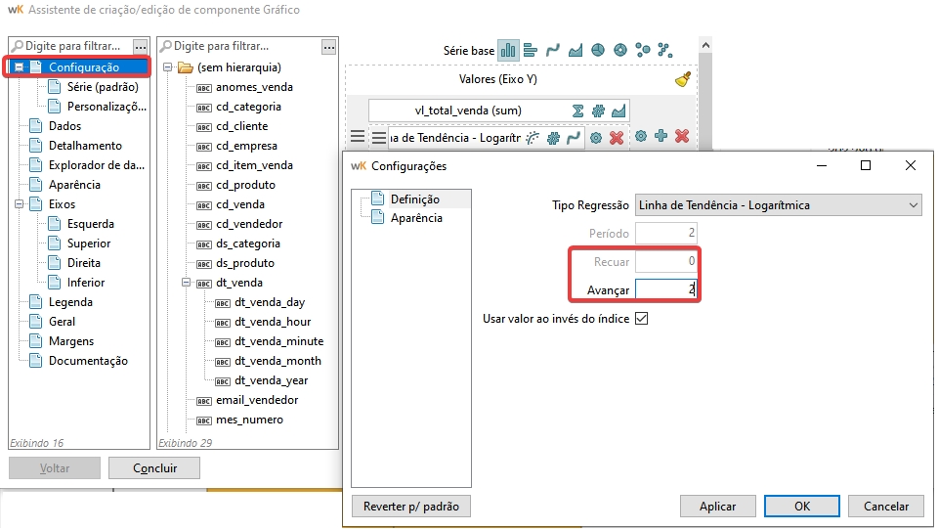Select the vertical bar chart series type
Screen dimensions: 938x531
click(508, 51)
